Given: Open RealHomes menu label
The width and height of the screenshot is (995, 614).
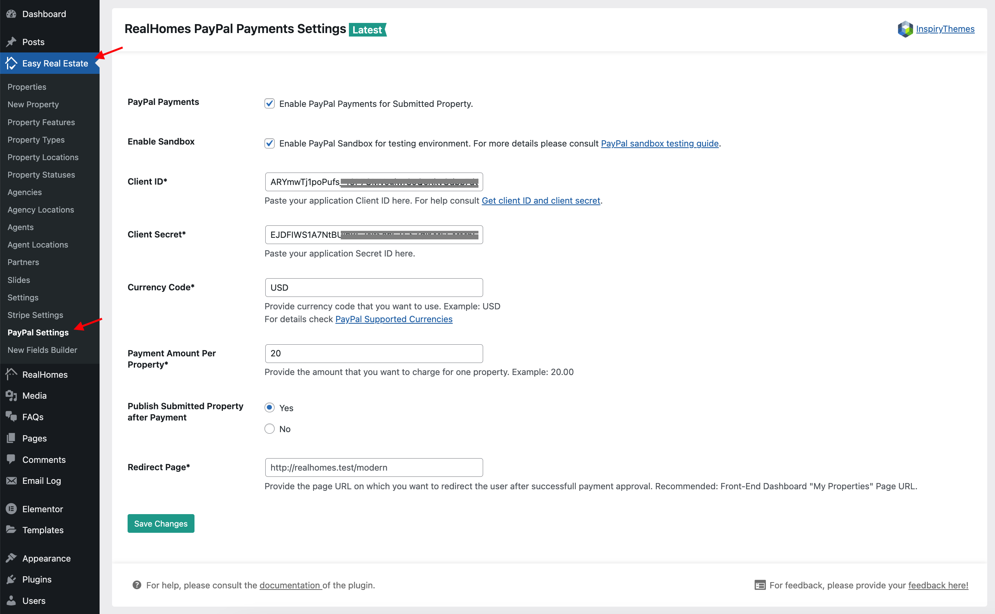Looking at the screenshot, I should [45, 374].
